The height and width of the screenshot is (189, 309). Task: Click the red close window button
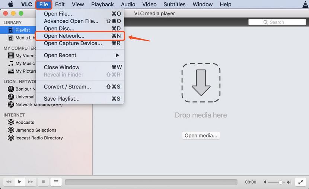pyautogui.click(x=6, y=13)
